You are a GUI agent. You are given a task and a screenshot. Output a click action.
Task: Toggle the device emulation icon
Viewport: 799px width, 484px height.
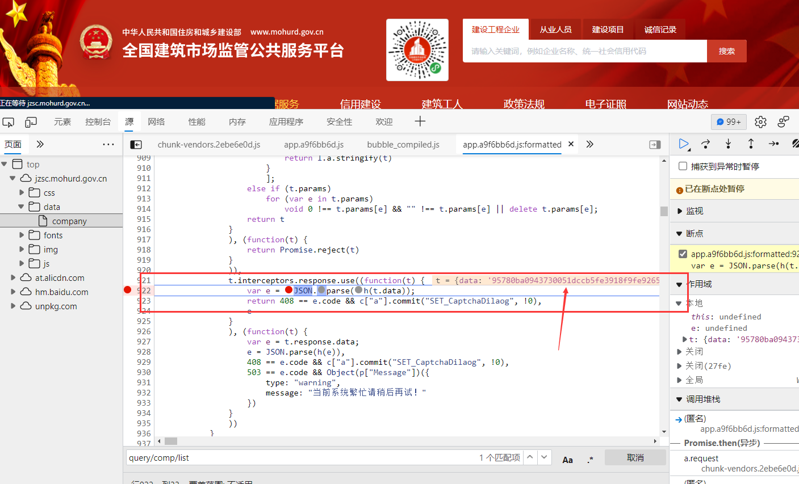[x=31, y=122]
